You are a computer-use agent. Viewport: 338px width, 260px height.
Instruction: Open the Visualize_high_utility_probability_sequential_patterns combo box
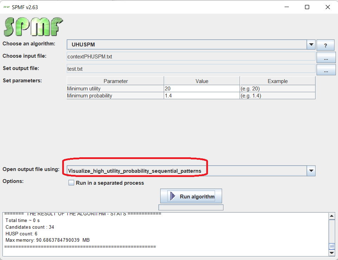click(x=186, y=171)
